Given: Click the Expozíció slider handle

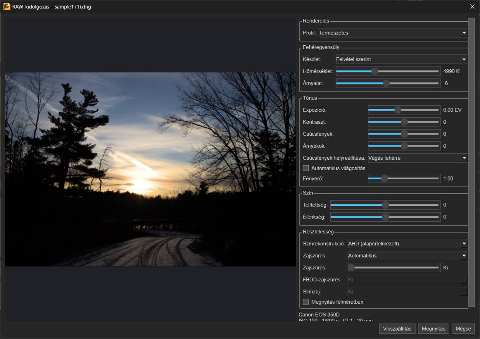Looking at the screenshot, I should [398, 110].
